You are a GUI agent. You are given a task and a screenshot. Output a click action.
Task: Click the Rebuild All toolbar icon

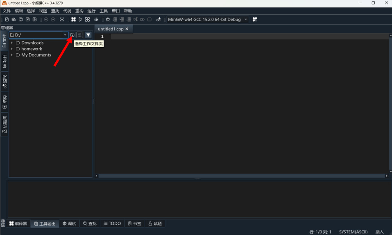(87, 19)
